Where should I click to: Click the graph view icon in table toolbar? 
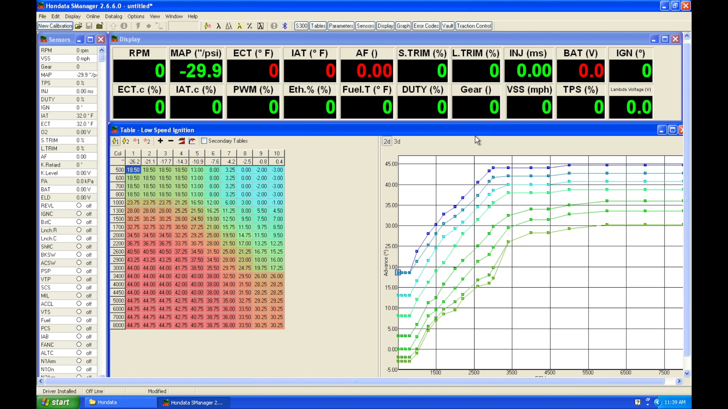click(192, 141)
